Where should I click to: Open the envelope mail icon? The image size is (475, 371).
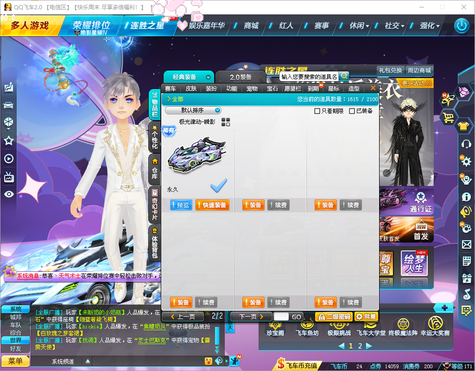coord(467,244)
